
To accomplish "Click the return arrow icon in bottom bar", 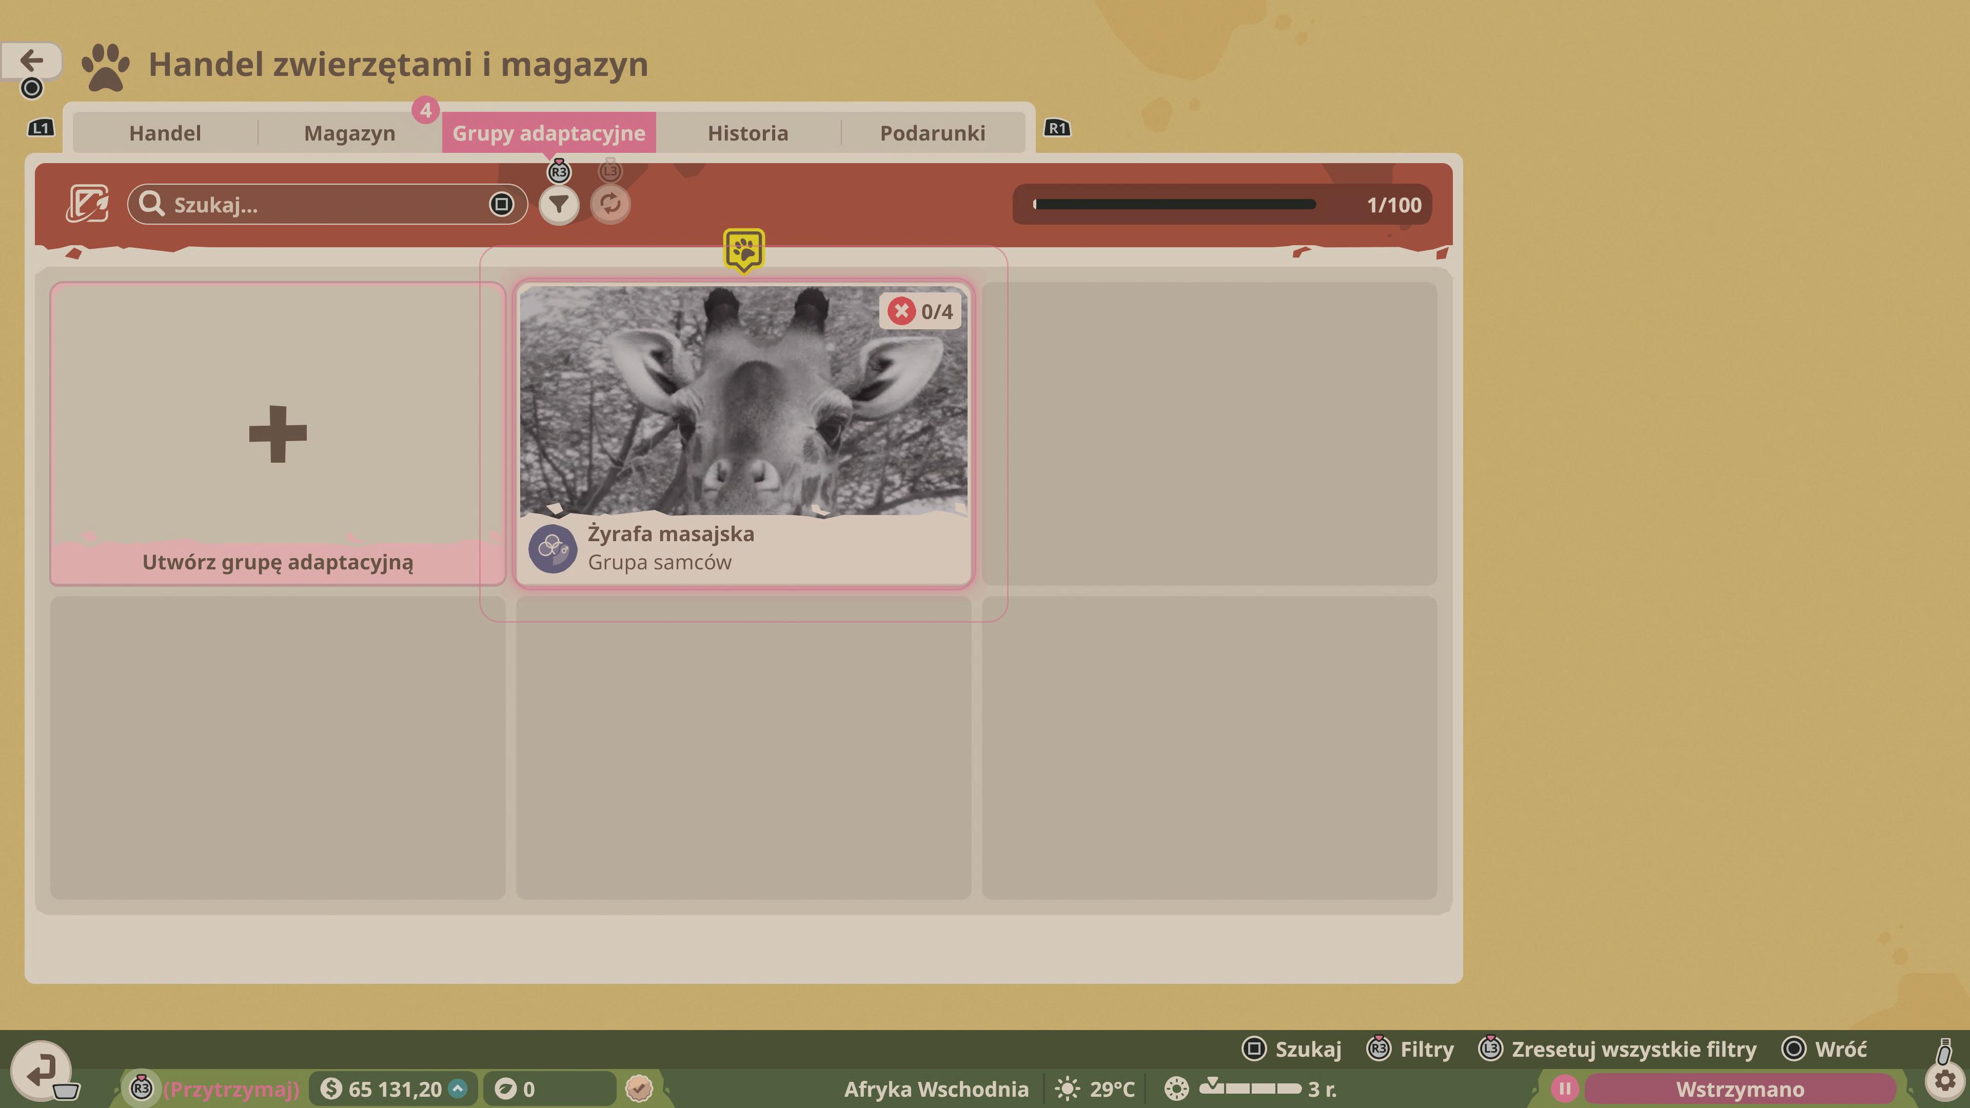I will (42, 1071).
